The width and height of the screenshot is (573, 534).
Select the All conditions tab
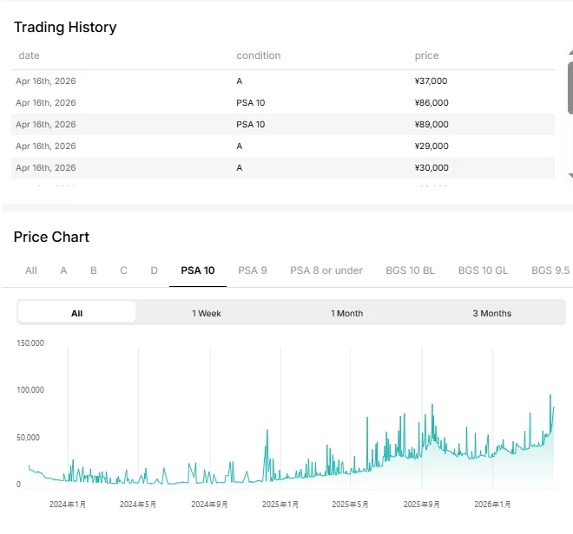pos(31,270)
